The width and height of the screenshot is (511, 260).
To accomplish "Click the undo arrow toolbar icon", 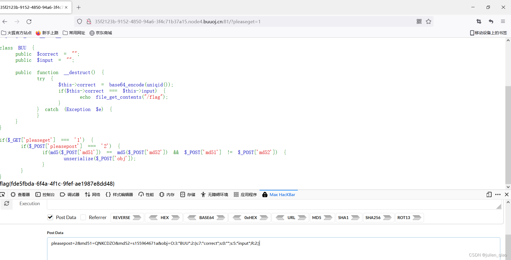I will point(491,21).
